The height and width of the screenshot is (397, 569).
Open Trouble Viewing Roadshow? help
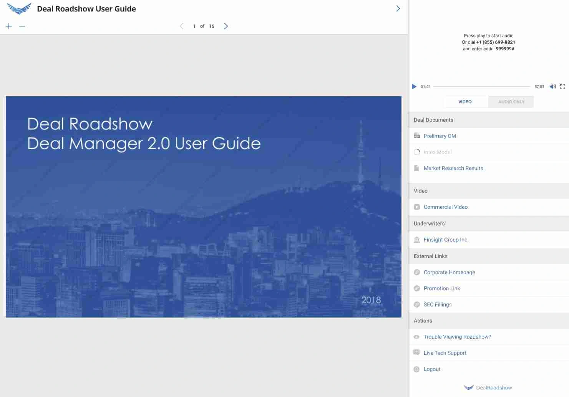pos(457,337)
